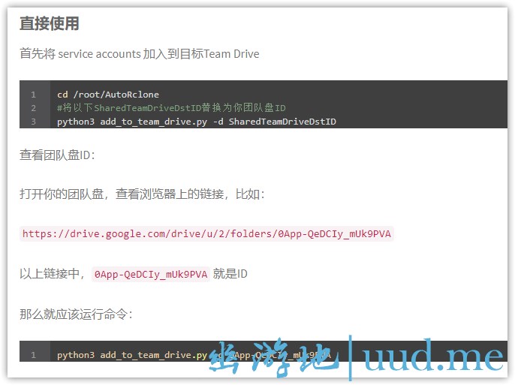This screenshot has width=515, height=385.
Task: Click the 查看团队盘ID text
Action: click(x=57, y=155)
